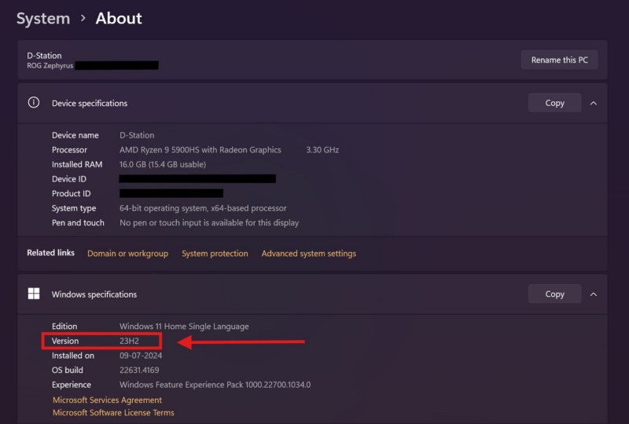This screenshot has height=424, width=629.
Task: Open Advanced system settings
Action: click(x=308, y=254)
